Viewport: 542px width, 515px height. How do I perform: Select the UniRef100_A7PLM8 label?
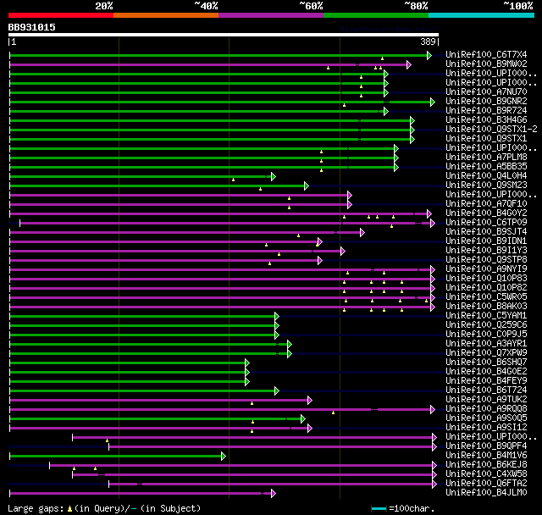coord(486,158)
